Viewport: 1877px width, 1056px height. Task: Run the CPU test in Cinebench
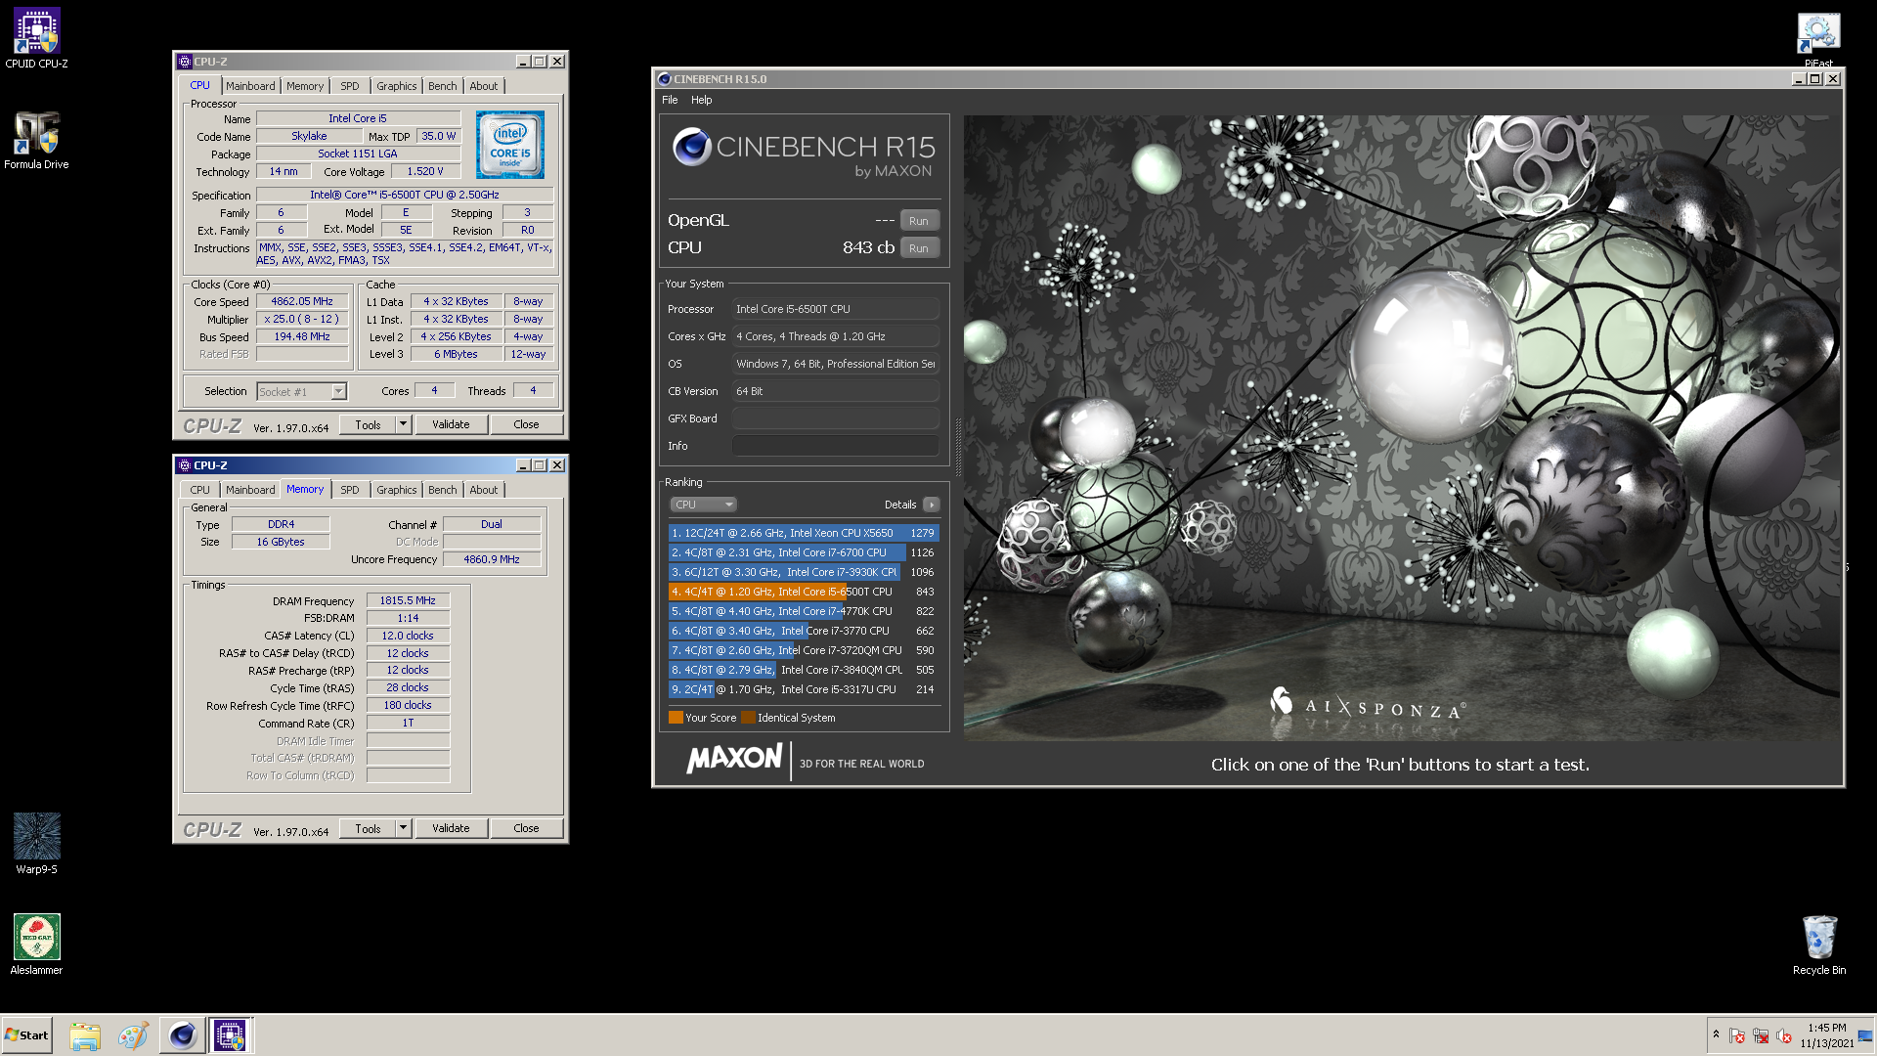tap(919, 248)
